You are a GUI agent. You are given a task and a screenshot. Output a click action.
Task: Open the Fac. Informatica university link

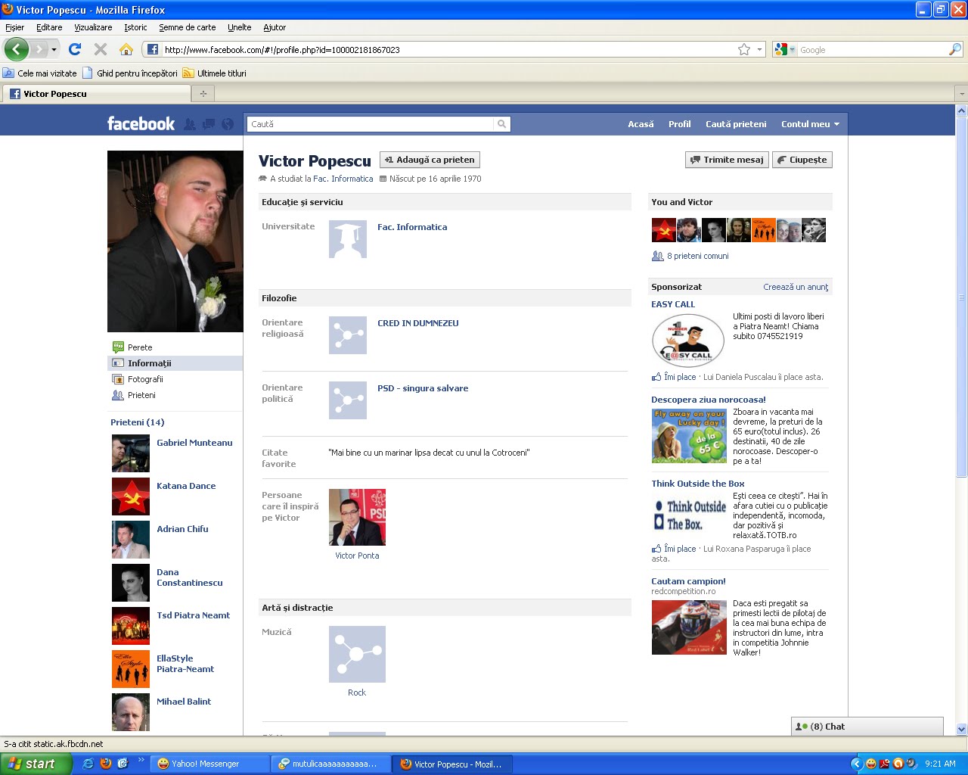[x=412, y=227]
